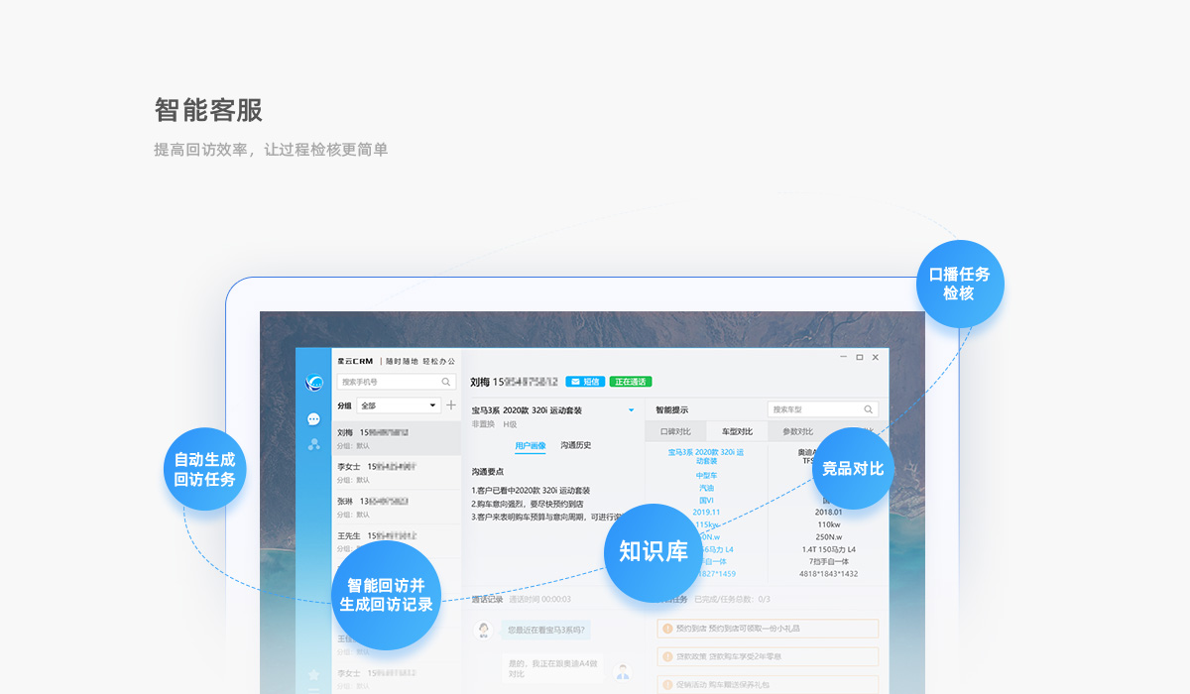Click the warning icon on the 促销活动 task
Image resolution: width=1190 pixels, height=694 pixels.
[x=667, y=684]
